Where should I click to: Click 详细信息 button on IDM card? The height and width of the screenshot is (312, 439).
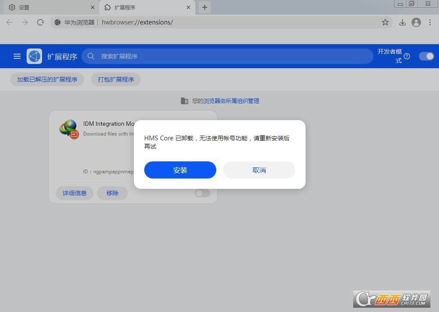75,193
